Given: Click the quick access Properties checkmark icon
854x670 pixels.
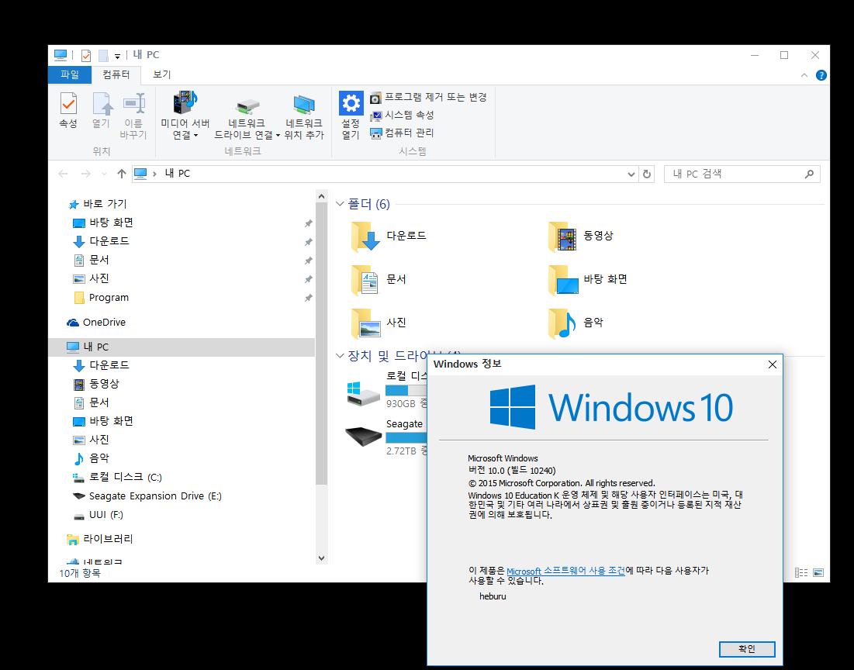Looking at the screenshot, I should coord(86,56).
